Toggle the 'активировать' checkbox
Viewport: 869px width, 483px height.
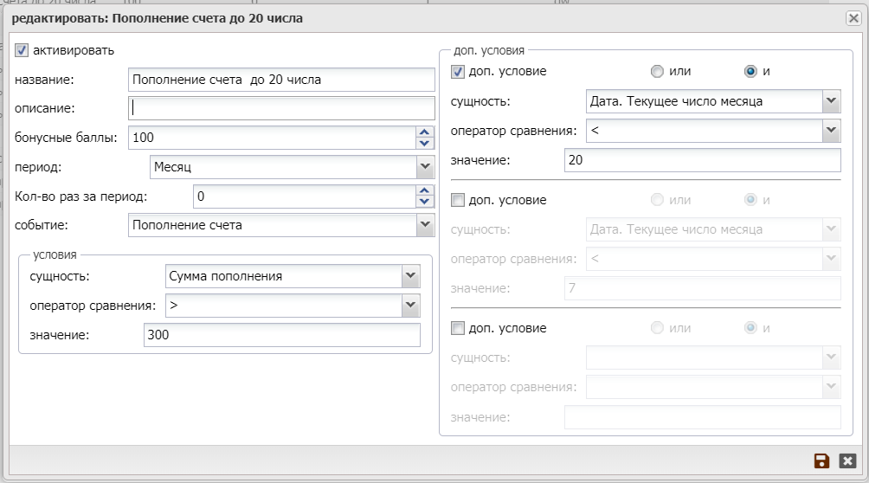23,50
